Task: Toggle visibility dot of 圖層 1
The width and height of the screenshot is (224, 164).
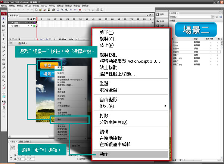Action: point(28,26)
